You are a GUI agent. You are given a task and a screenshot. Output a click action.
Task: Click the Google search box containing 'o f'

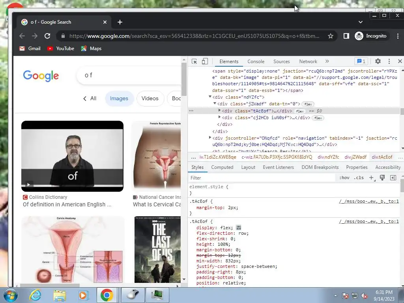129,75
